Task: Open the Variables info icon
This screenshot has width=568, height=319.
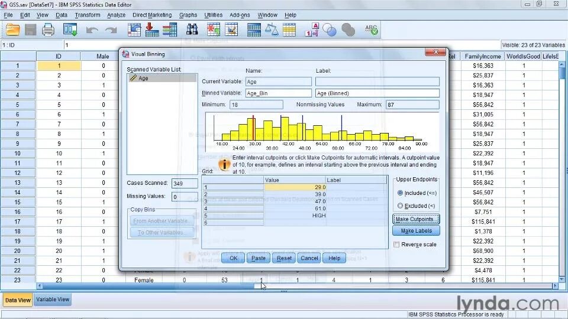Action: tap(170, 30)
